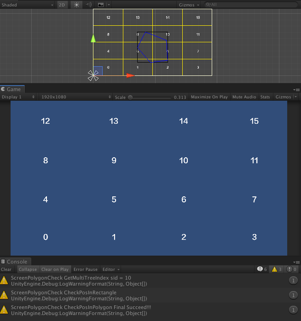Click number 10 in Game view

coord(184,160)
